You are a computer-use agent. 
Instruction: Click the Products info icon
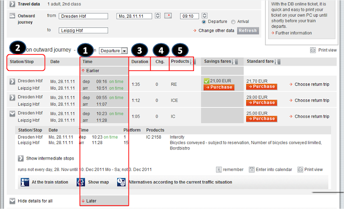coord(192,62)
